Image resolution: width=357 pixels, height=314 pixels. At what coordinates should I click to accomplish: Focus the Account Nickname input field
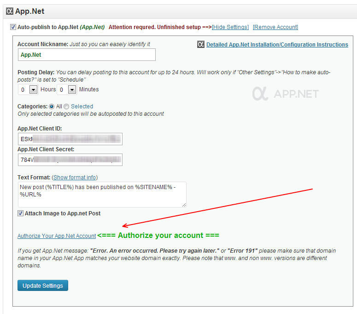click(87, 55)
